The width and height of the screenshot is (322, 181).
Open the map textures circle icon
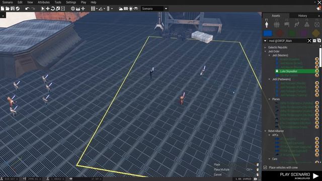coord(73,9)
